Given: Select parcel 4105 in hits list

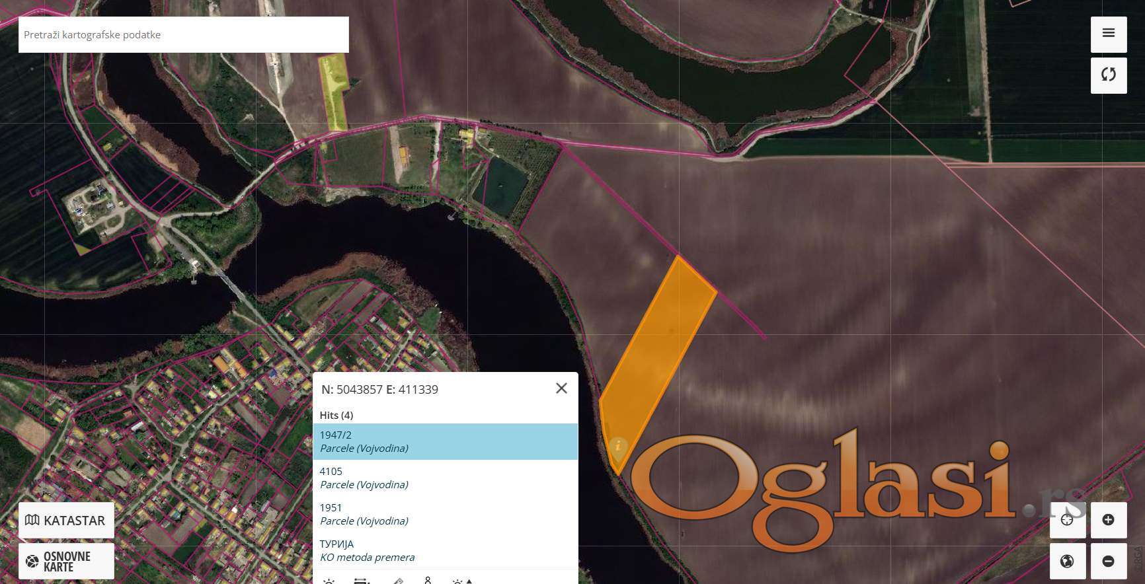Looking at the screenshot, I should pos(445,478).
